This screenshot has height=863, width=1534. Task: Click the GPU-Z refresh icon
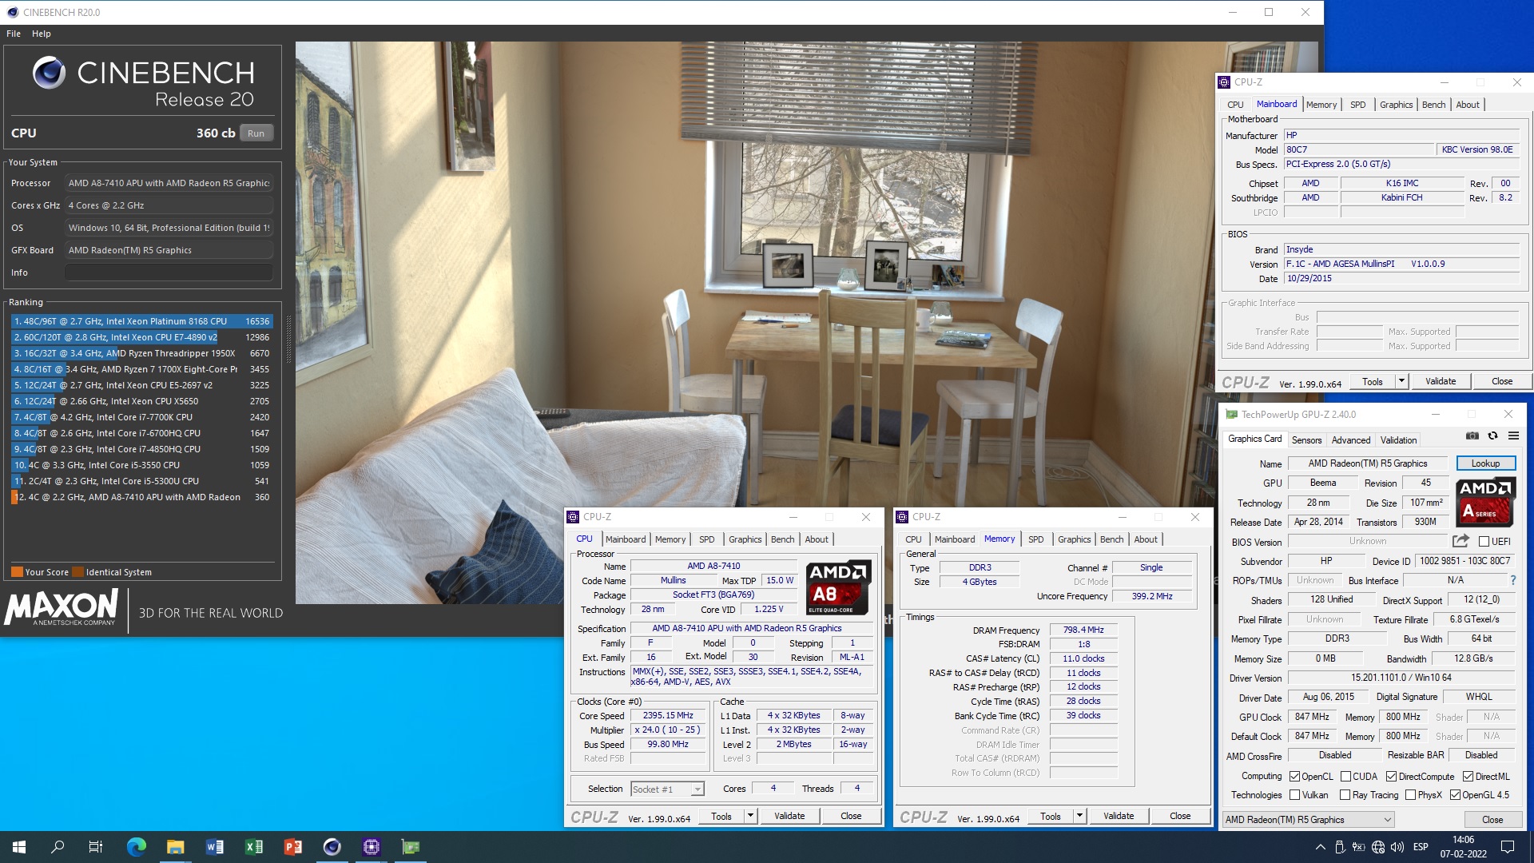(x=1492, y=436)
